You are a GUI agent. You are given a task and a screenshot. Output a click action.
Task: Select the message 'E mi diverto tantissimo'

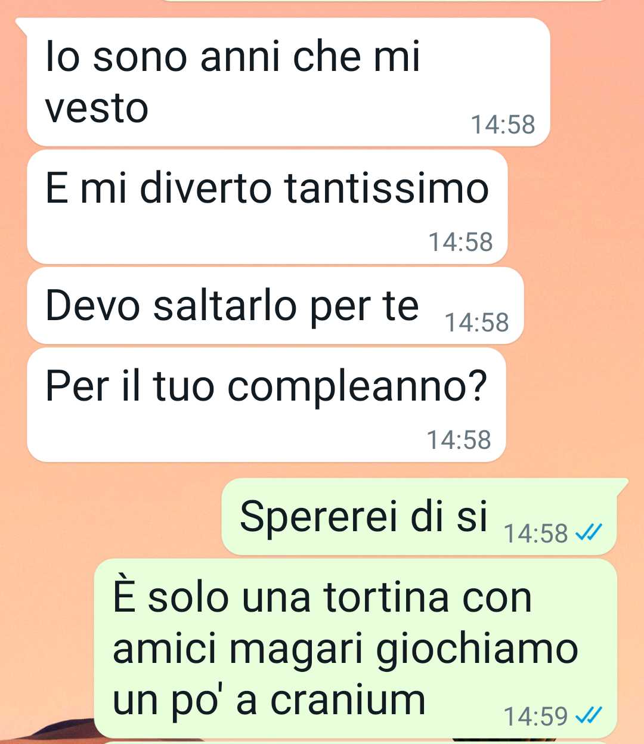point(267,207)
